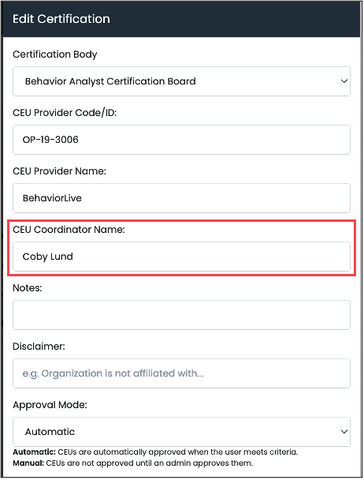Viewport: 364px width, 480px height.
Task: Click the chevron arrow next to Automatic
Action: pos(344,432)
